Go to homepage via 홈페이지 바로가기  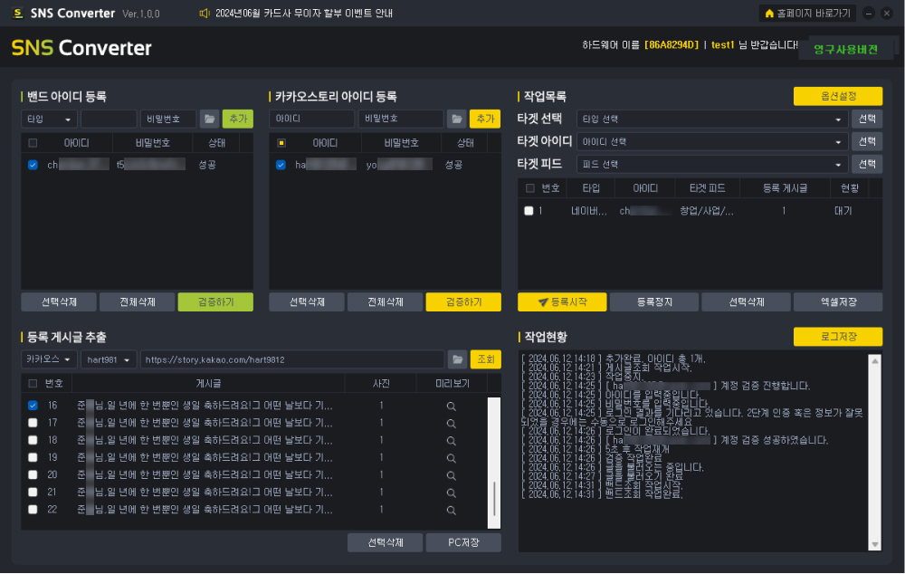click(x=807, y=14)
